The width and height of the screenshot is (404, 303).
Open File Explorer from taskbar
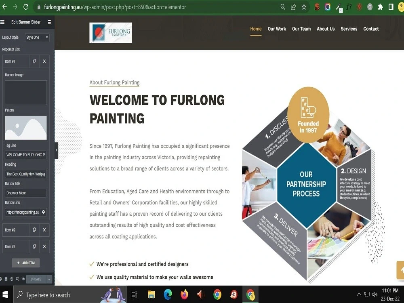click(x=151, y=295)
